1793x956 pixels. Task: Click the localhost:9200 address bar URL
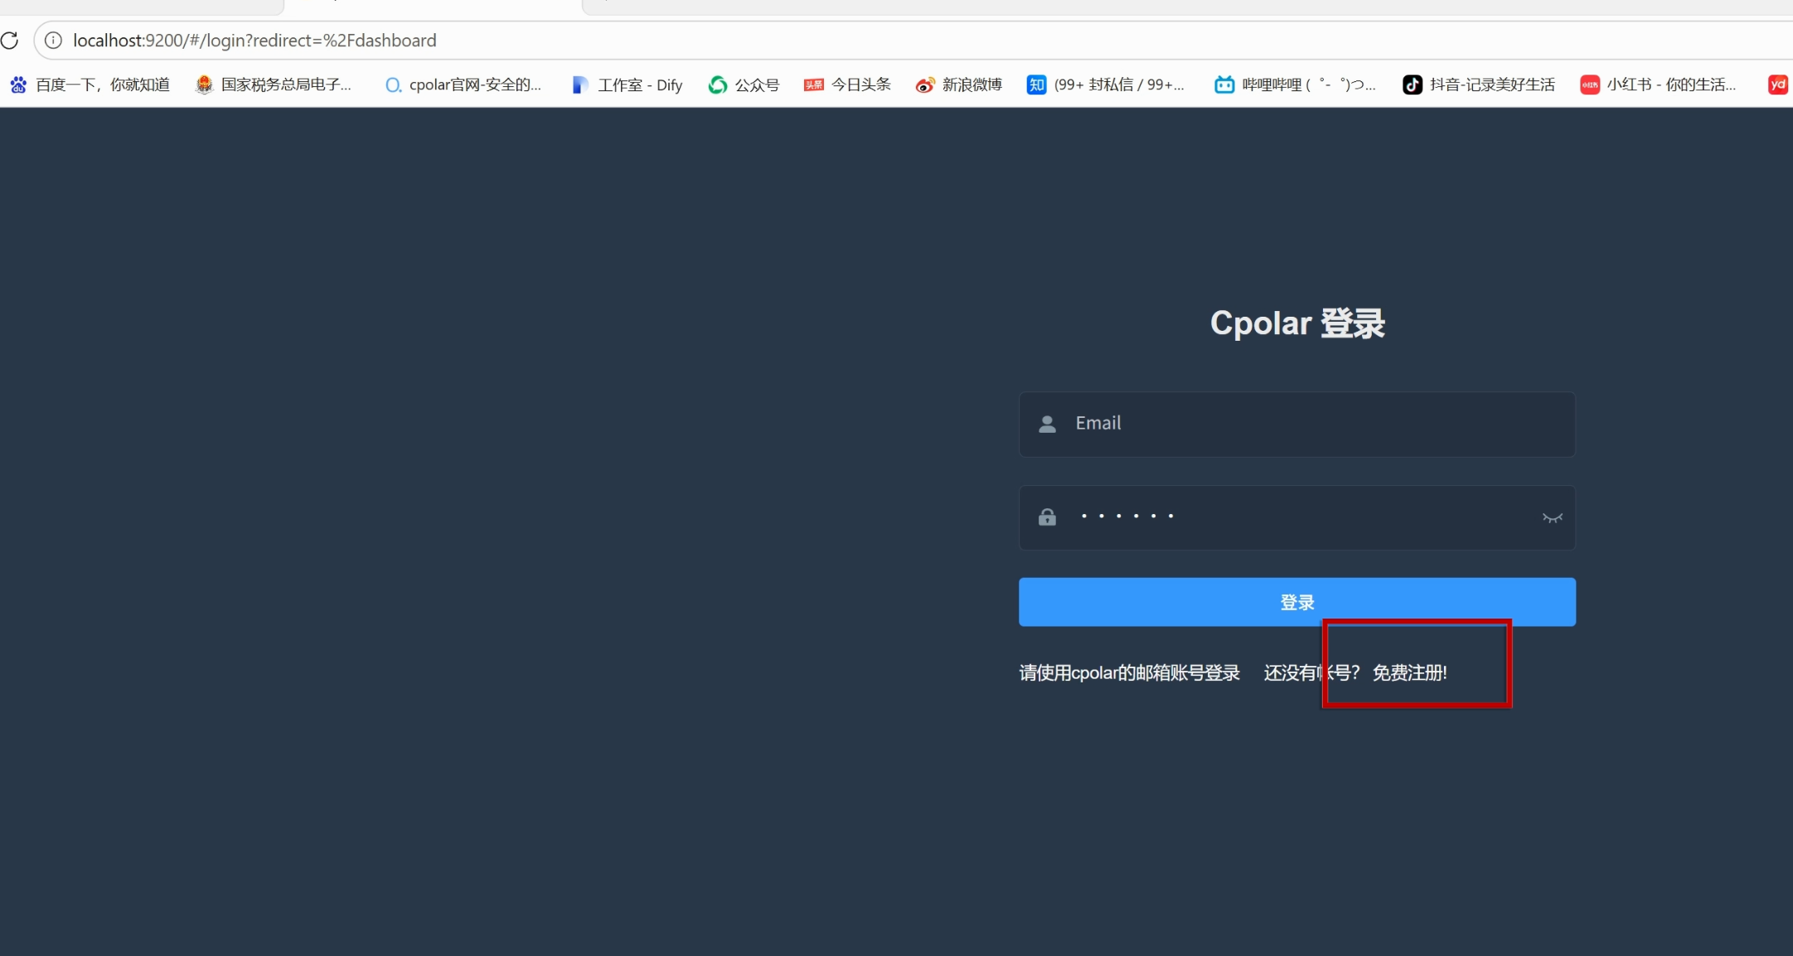point(254,41)
